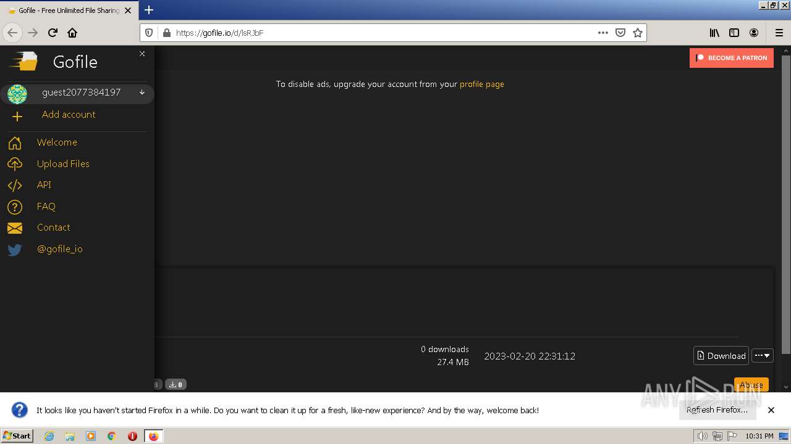Click the Abuse report button

(751, 385)
